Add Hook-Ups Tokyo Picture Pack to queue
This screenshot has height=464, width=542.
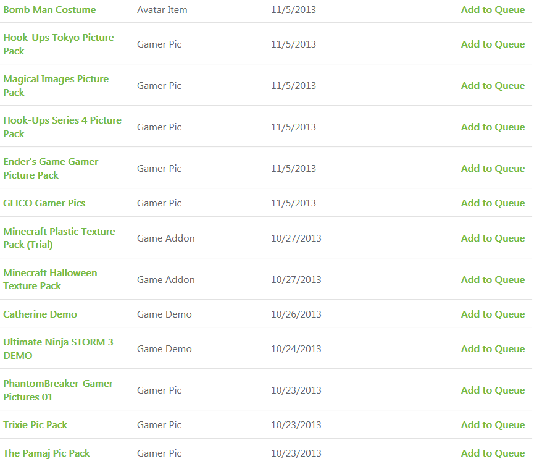point(493,44)
